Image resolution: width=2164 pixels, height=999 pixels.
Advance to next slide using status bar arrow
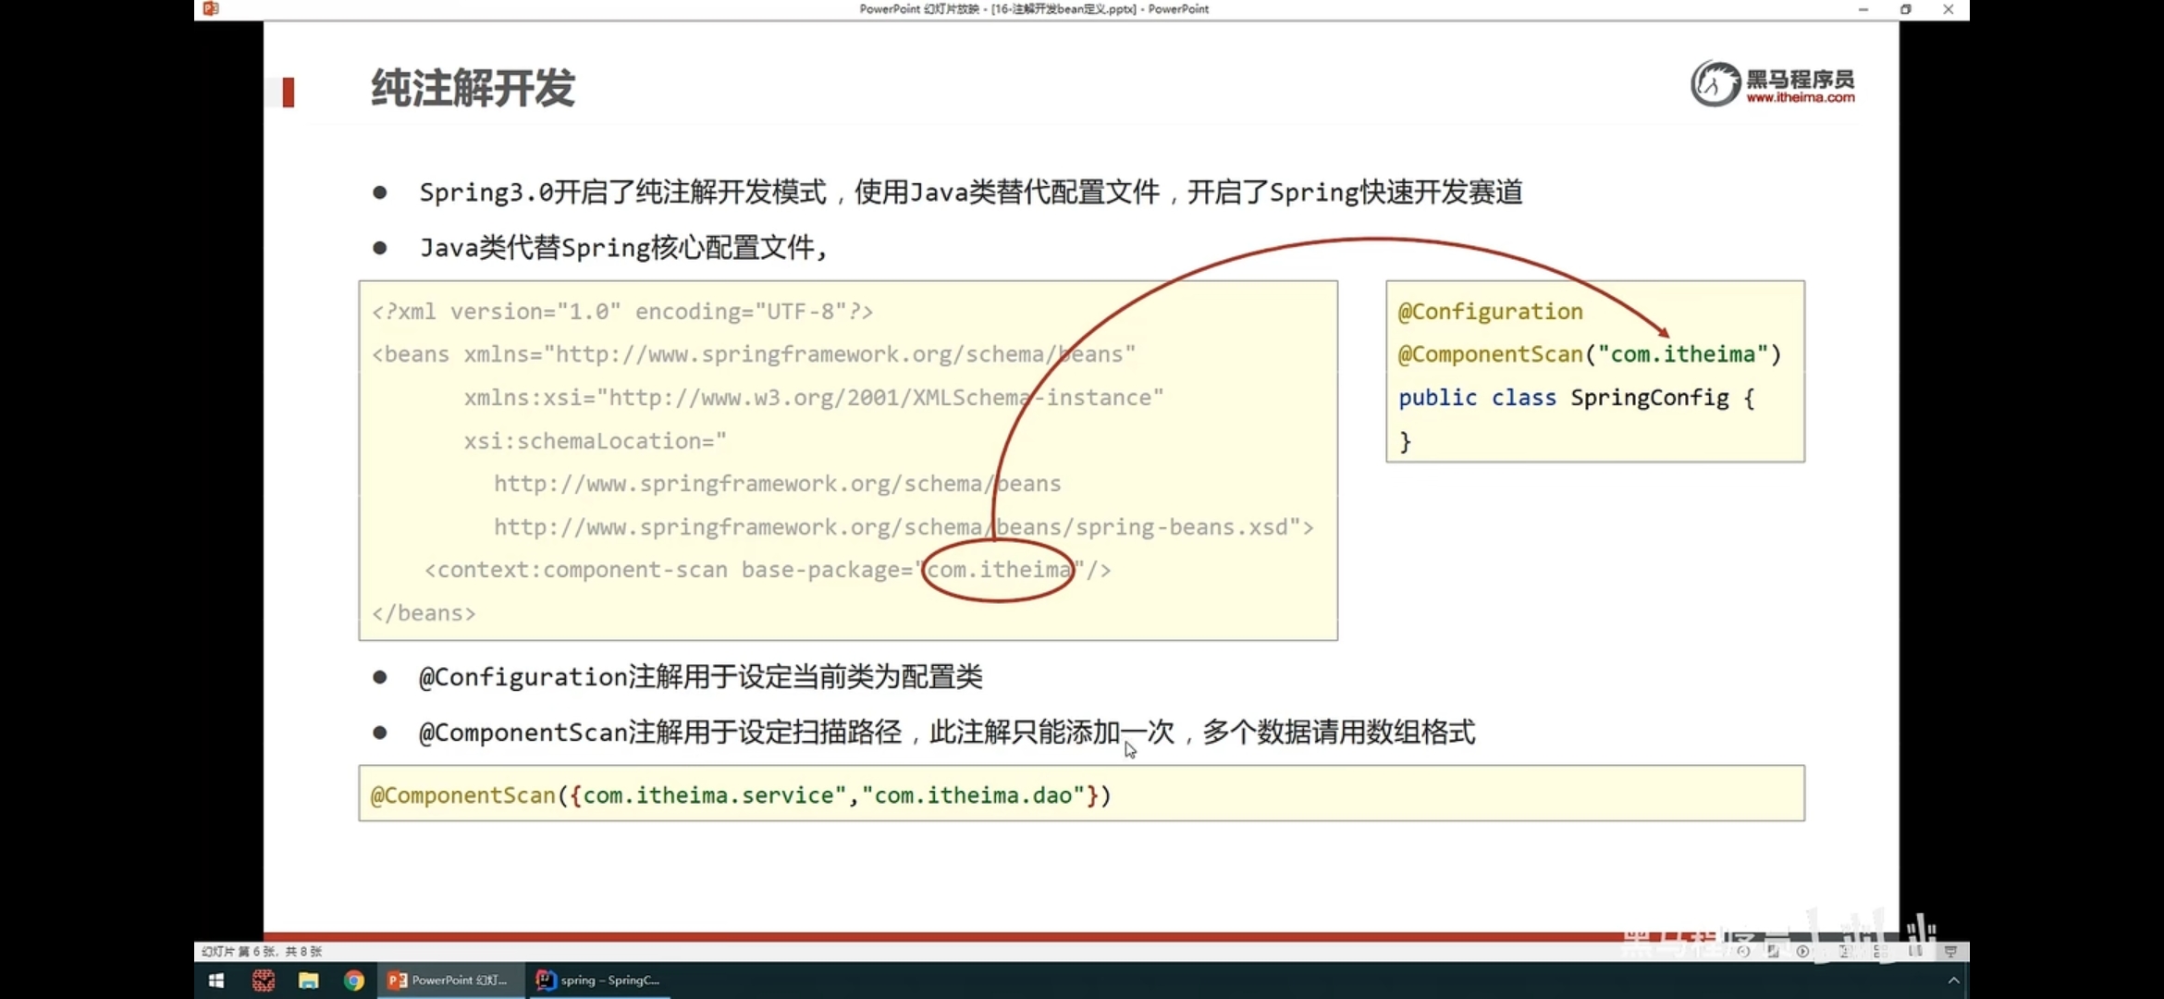coord(1802,951)
